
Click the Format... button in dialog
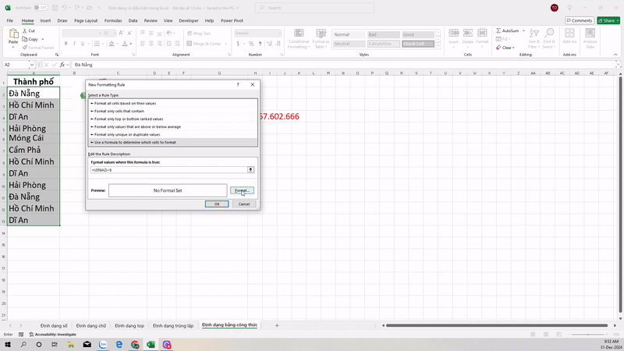[242, 190]
